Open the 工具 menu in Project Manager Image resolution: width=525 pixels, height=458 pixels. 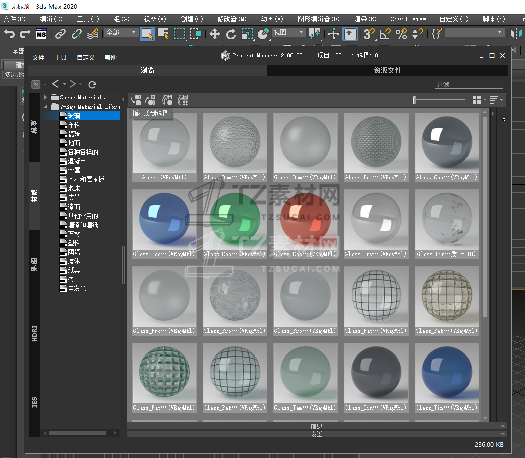[x=61, y=58]
